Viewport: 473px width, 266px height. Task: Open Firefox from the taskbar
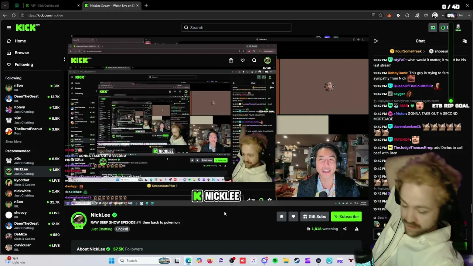click(x=210, y=261)
